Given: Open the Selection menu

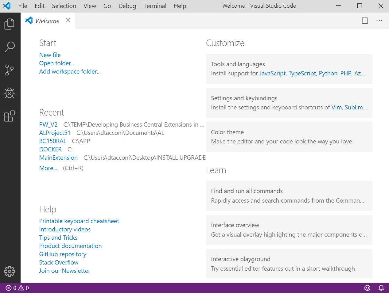Looking at the screenshot, I should pyautogui.click(x=64, y=6).
